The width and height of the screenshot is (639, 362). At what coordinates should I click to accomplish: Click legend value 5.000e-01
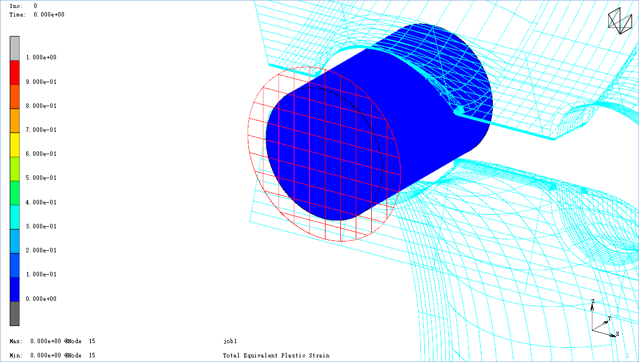point(41,178)
